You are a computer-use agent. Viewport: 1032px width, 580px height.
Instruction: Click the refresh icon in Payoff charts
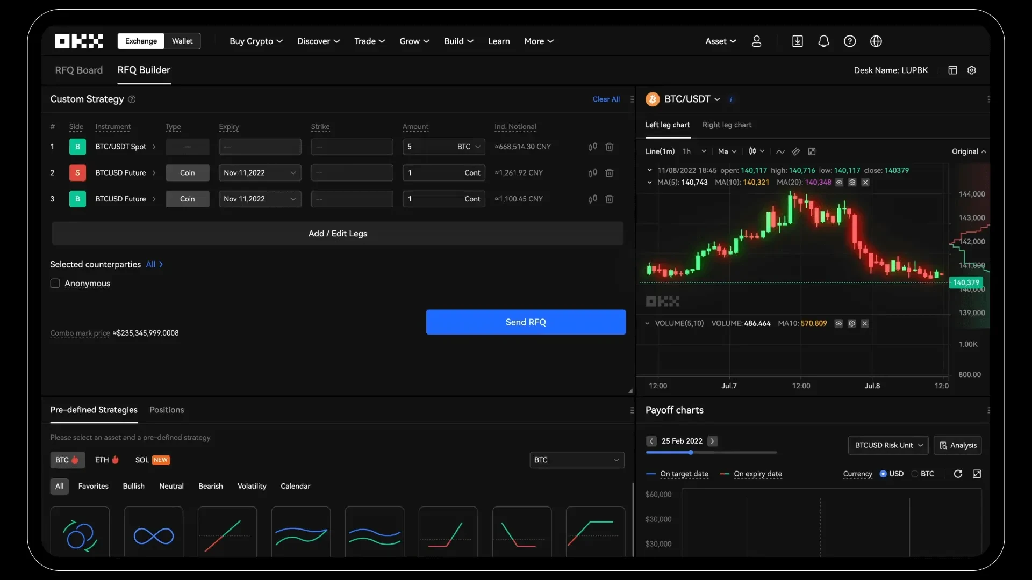point(958,473)
